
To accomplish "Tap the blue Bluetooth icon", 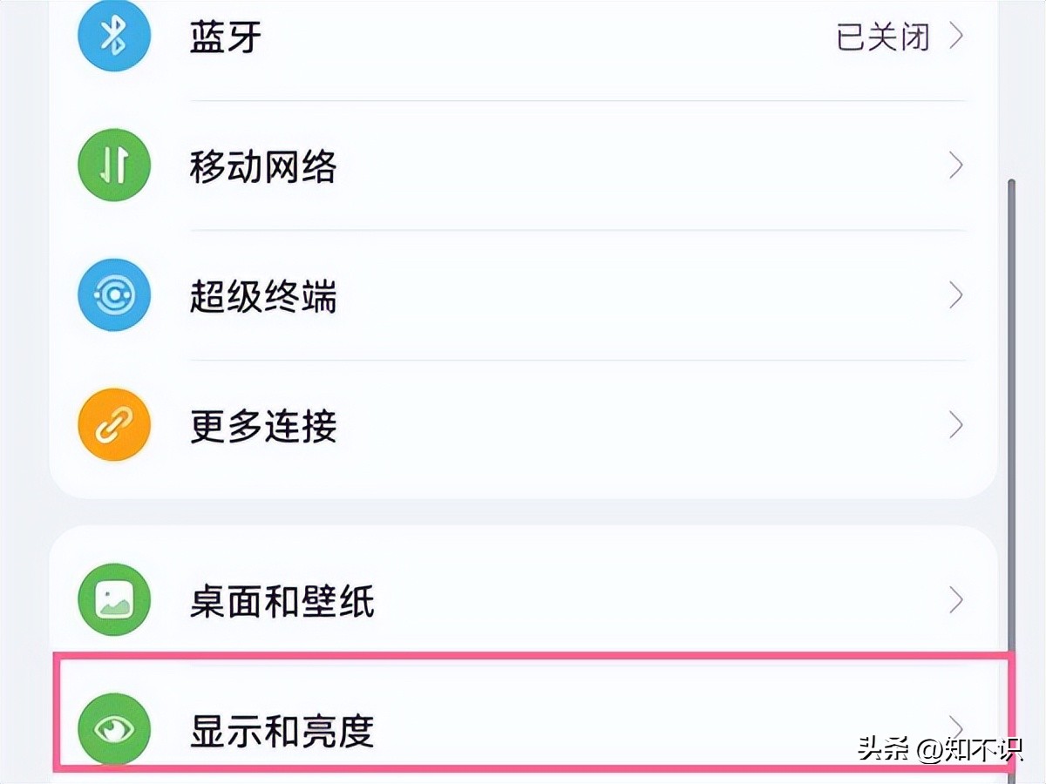I will pos(114,36).
